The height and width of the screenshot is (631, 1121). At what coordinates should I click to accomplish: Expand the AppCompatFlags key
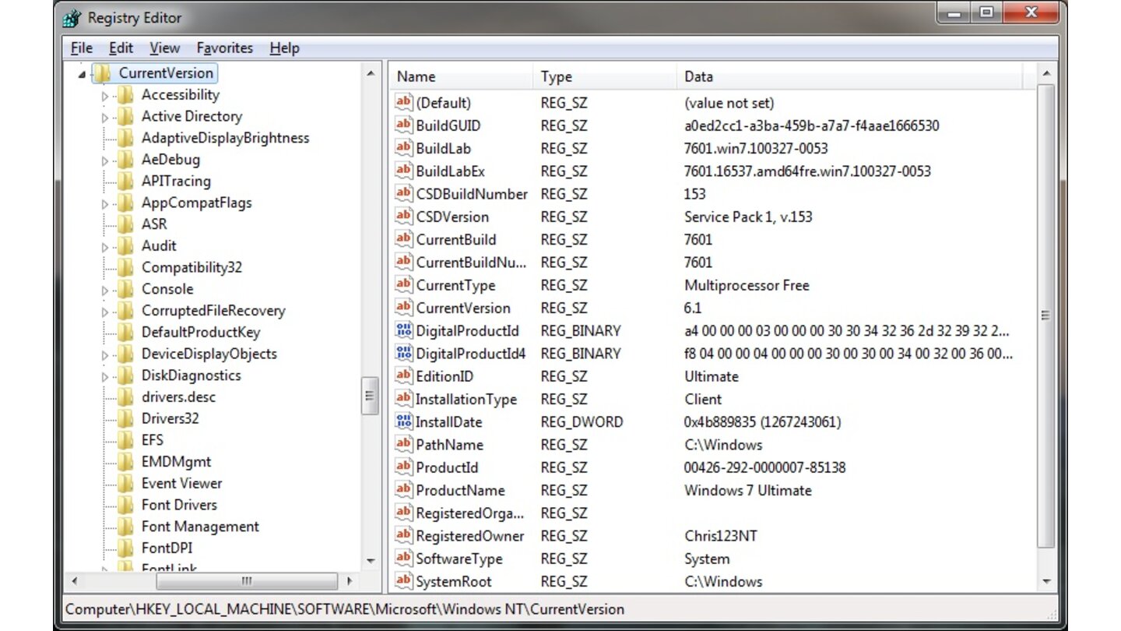click(x=105, y=204)
